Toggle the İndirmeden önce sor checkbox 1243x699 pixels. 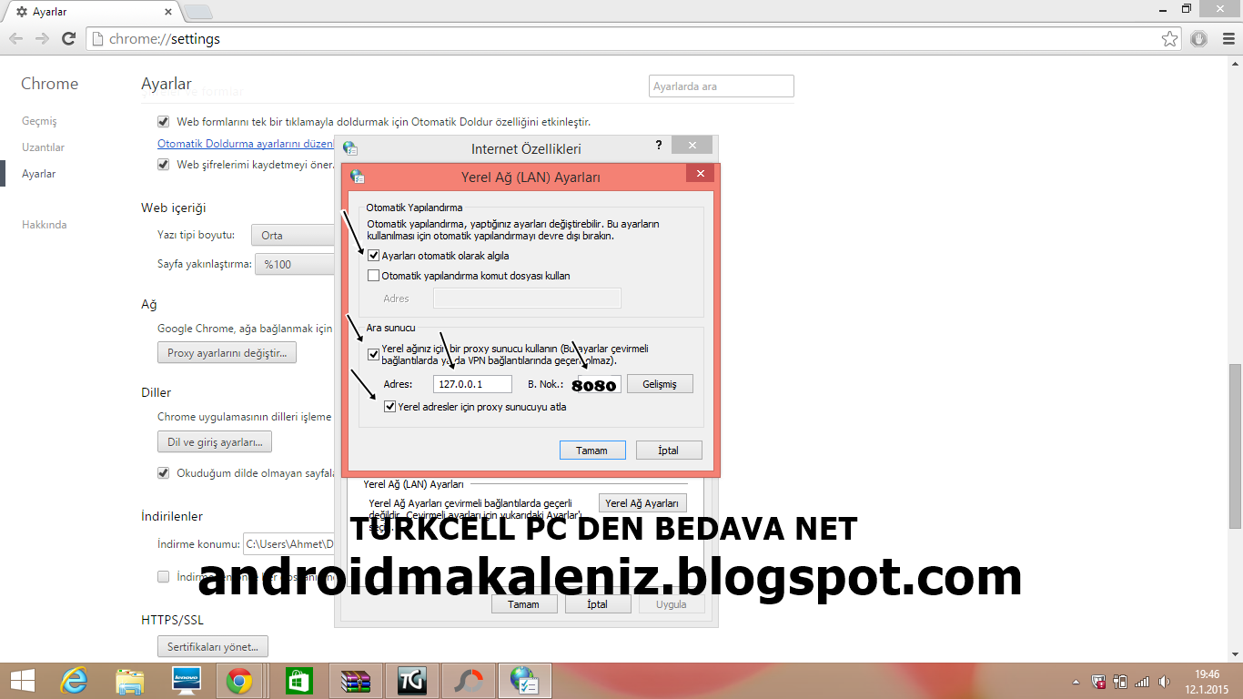coord(164,576)
